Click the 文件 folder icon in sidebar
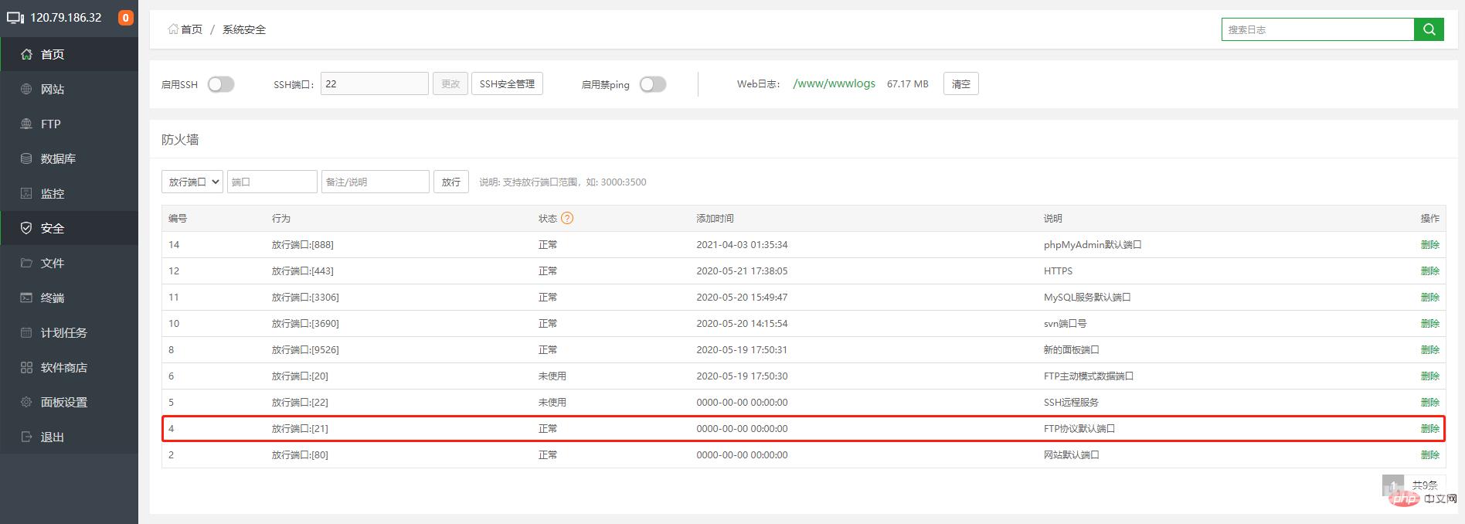The height and width of the screenshot is (524, 1465). click(x=26, y=263)
